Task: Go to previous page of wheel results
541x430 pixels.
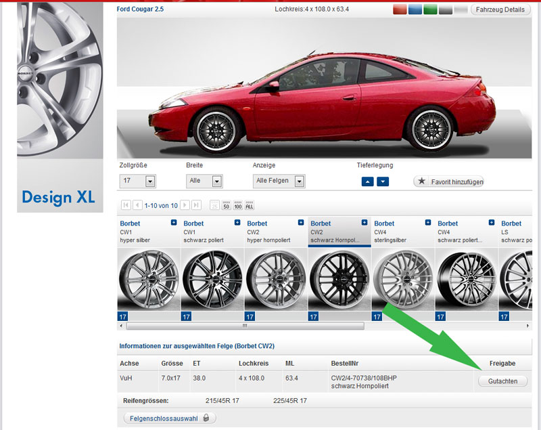Action: [137, 205]
